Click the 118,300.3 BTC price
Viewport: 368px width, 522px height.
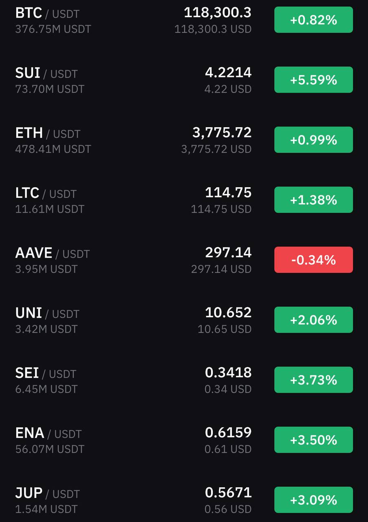218,13
